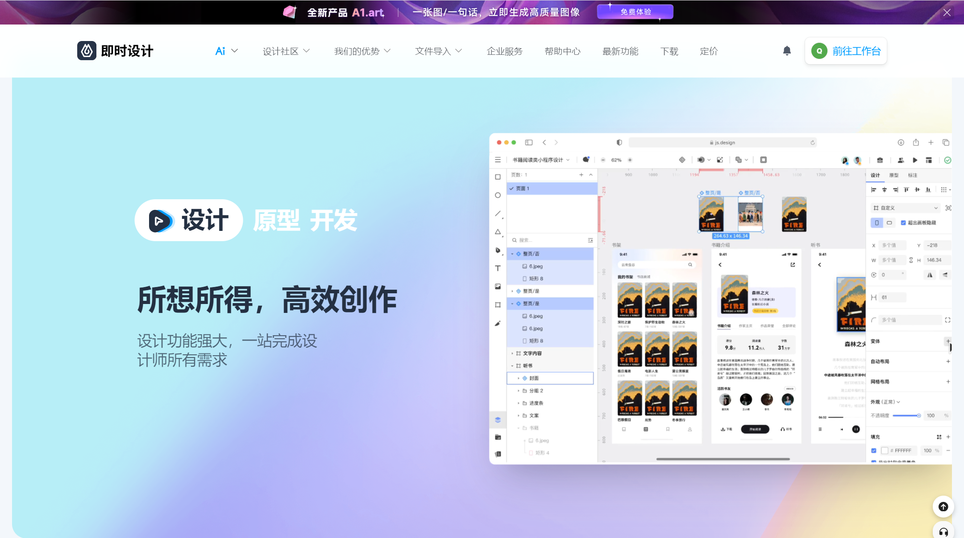Toggle the fill FFFFFF visibility checkbox

tap(874, 451)
